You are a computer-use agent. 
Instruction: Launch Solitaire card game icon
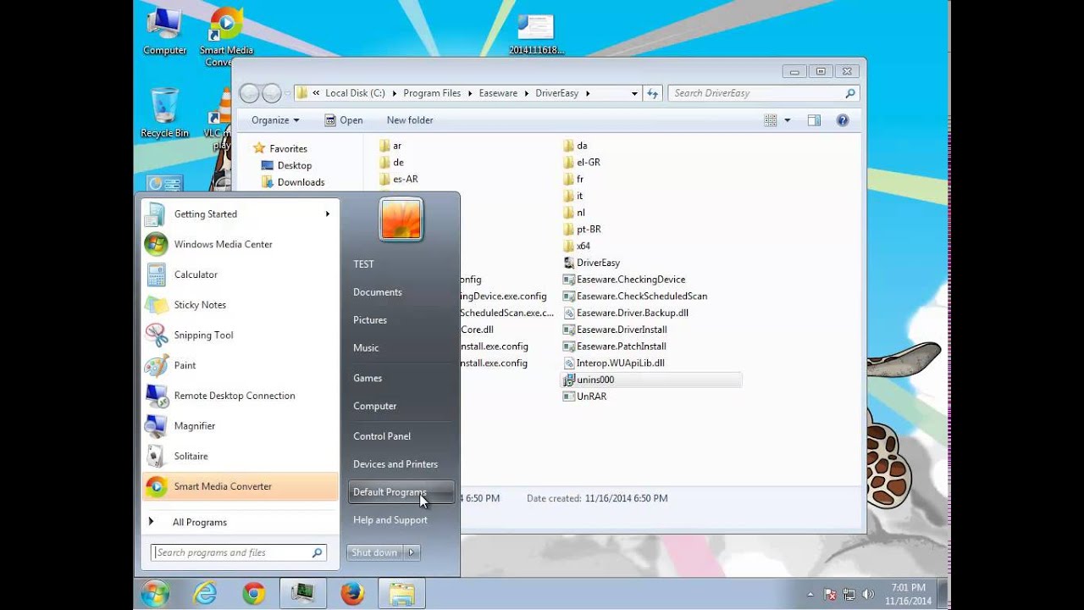[x=156, y=456]
